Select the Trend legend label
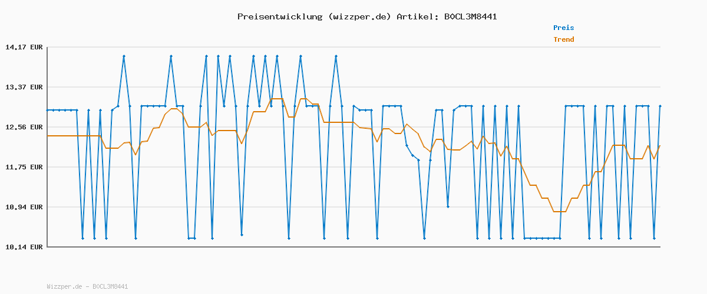 pos(563,39)
